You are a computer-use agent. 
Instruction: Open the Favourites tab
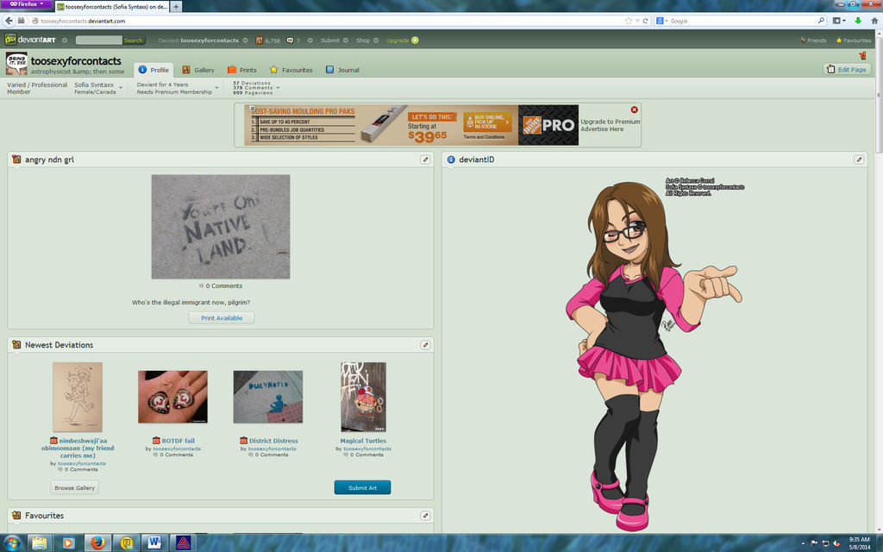pos(291,70)
